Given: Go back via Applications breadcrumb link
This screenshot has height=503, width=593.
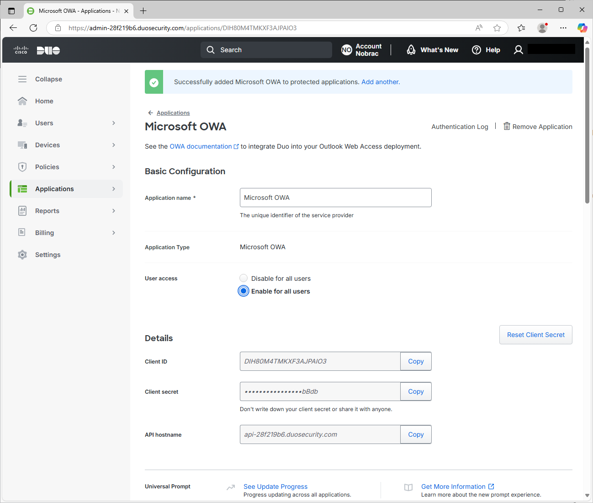Looking at the screenshot, I should click(x=173, y=113).
